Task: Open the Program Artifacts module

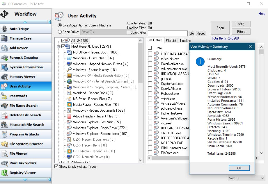Action: (26, 134)
